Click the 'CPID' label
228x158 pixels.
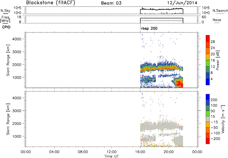(6, 27)
